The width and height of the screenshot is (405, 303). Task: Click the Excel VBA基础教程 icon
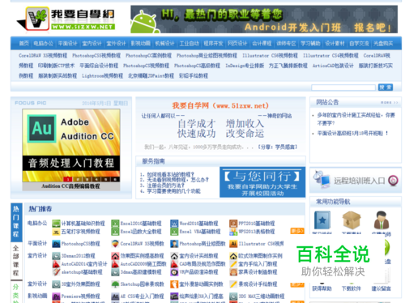(174, 232)
